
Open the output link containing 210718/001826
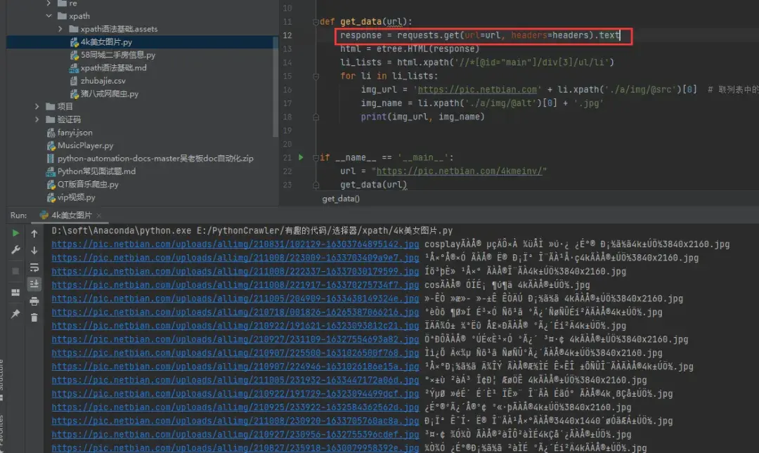click(235, 312)
